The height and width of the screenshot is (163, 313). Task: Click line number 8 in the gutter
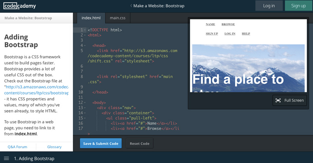tap(82, 76)
